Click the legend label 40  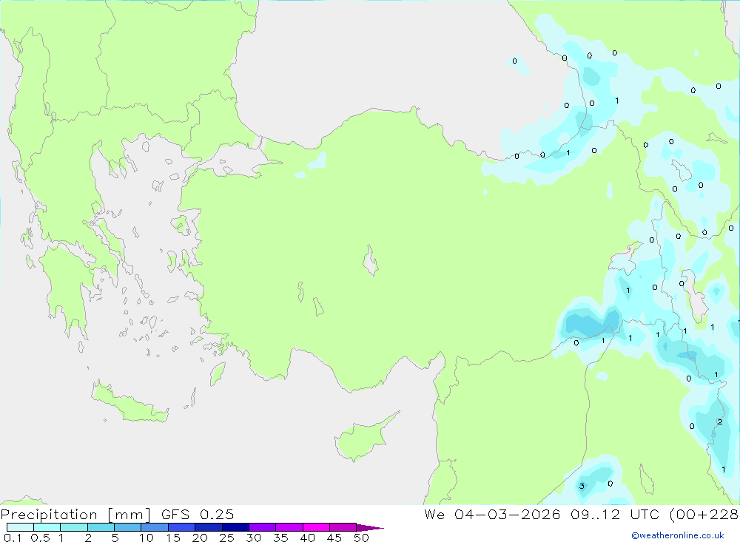coord(308,538)
